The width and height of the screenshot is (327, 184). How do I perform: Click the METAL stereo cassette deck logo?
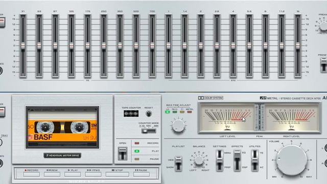point(290,98)
